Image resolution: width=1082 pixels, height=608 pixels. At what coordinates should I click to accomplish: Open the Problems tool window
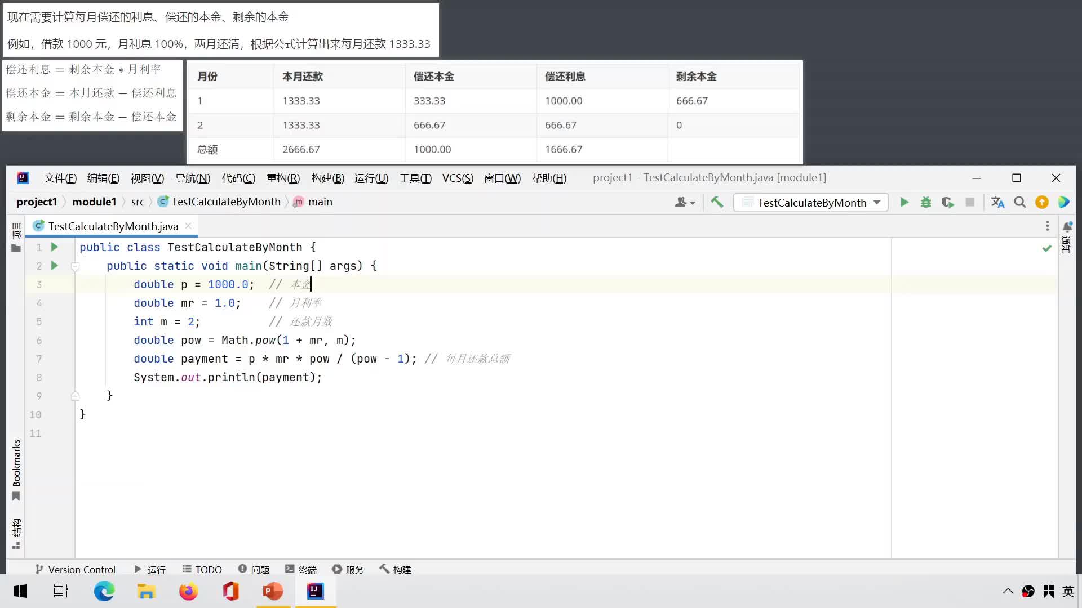[254, 569]
